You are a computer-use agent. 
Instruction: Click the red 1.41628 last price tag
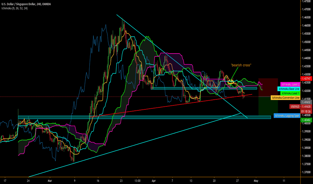click(306, 107)
